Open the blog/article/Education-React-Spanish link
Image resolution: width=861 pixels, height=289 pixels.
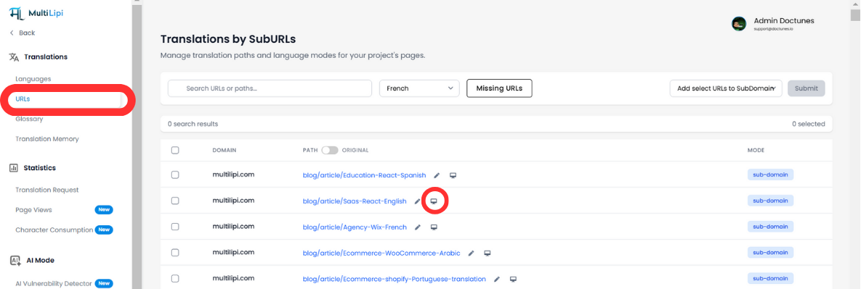coord(364,175)
